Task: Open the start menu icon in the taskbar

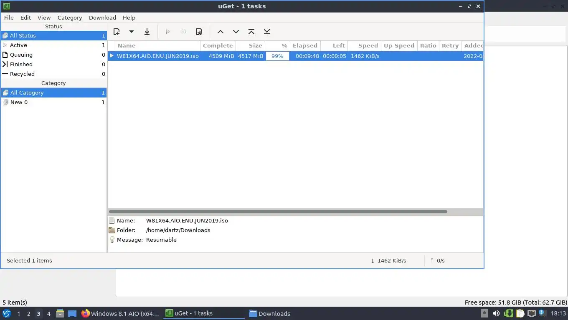Action: [x=7, y=313]
